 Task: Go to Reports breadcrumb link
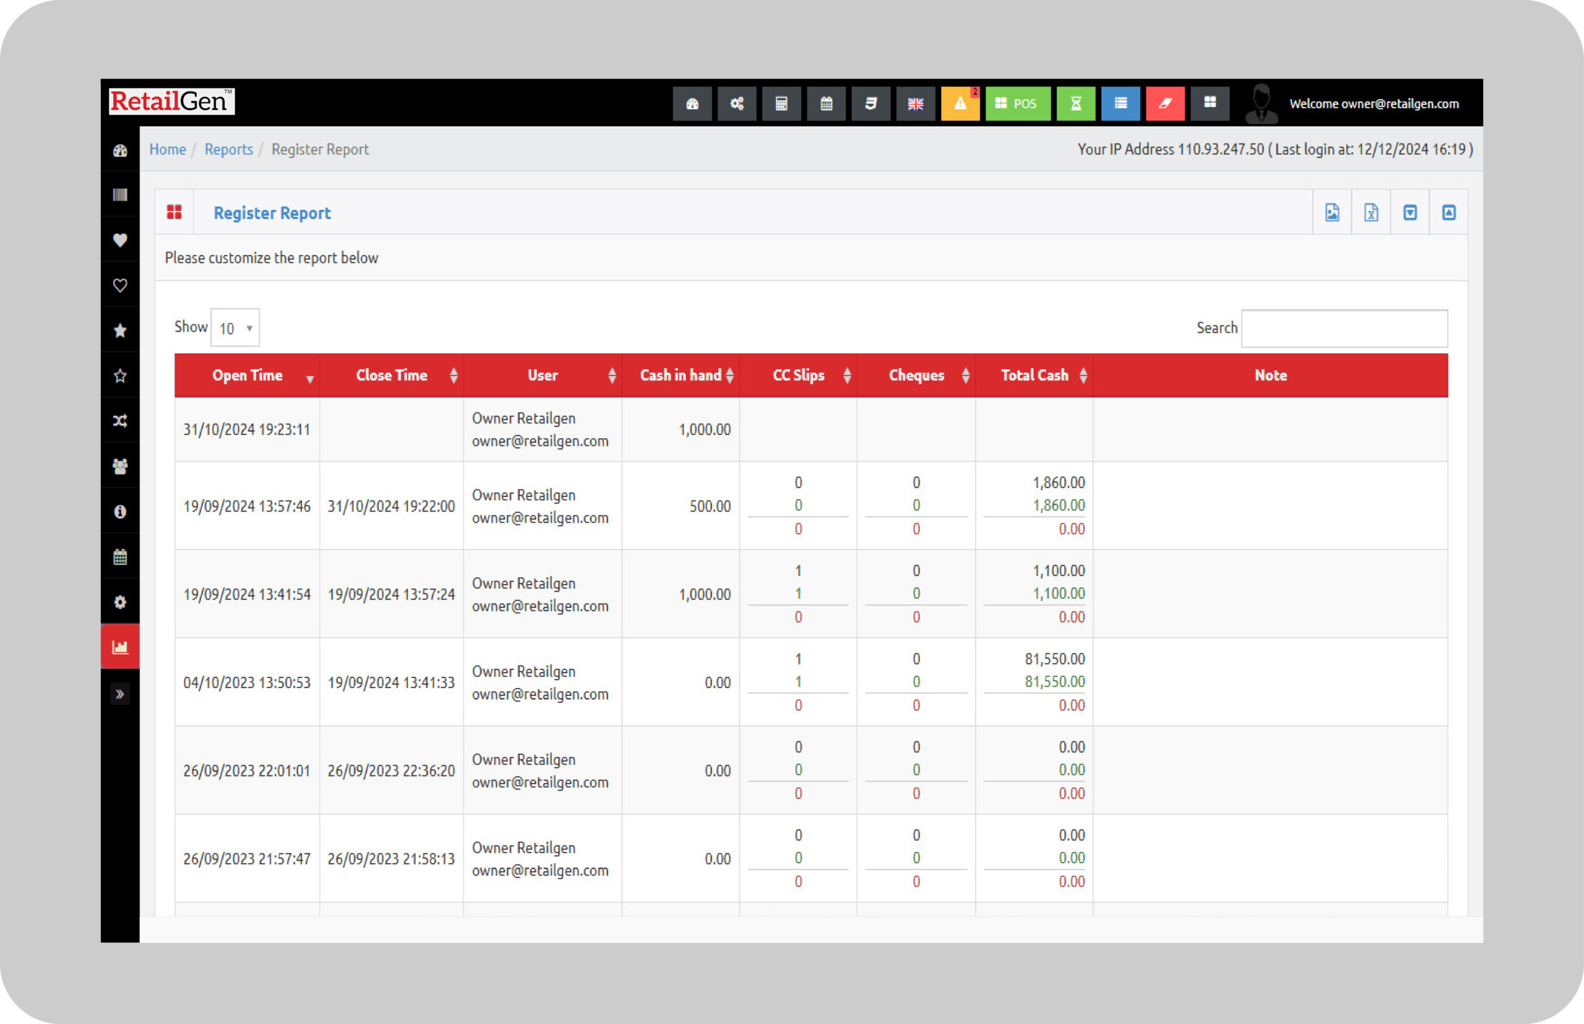click(228, 150)
